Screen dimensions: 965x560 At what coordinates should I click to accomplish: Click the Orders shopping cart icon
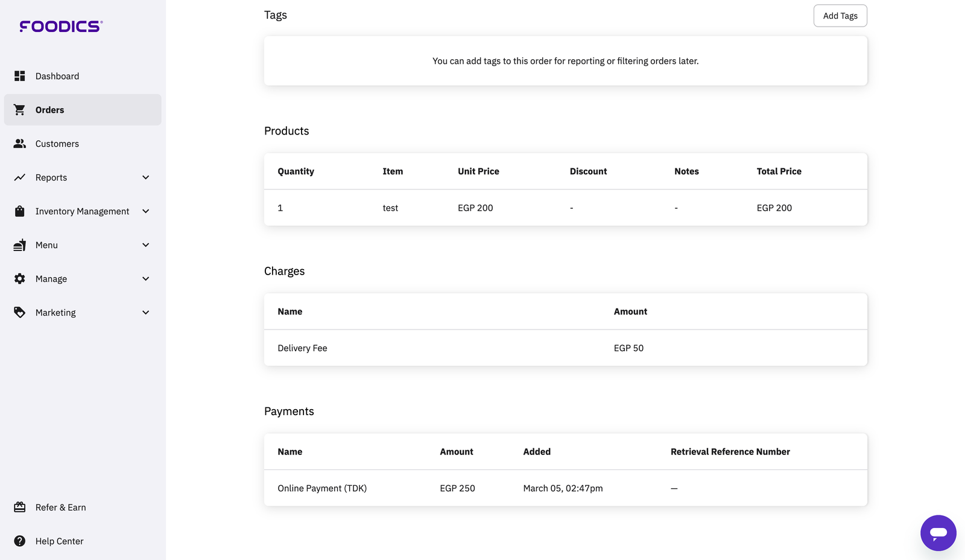[x=20, y=110]
